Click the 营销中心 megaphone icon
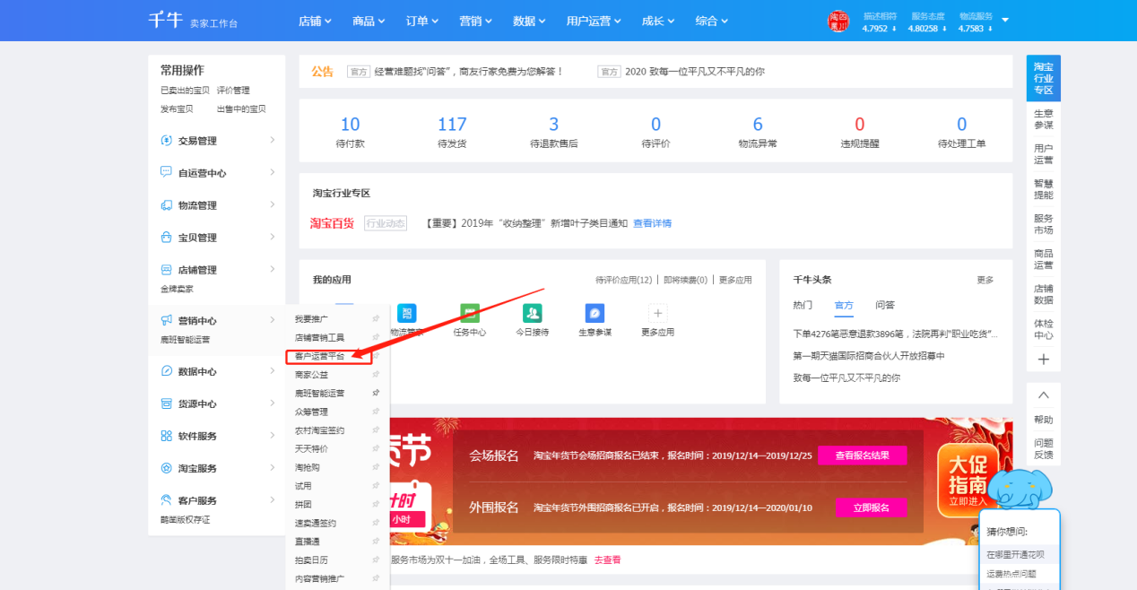The height and width of the screenshot is (590, 1137). tap(166, 320)
